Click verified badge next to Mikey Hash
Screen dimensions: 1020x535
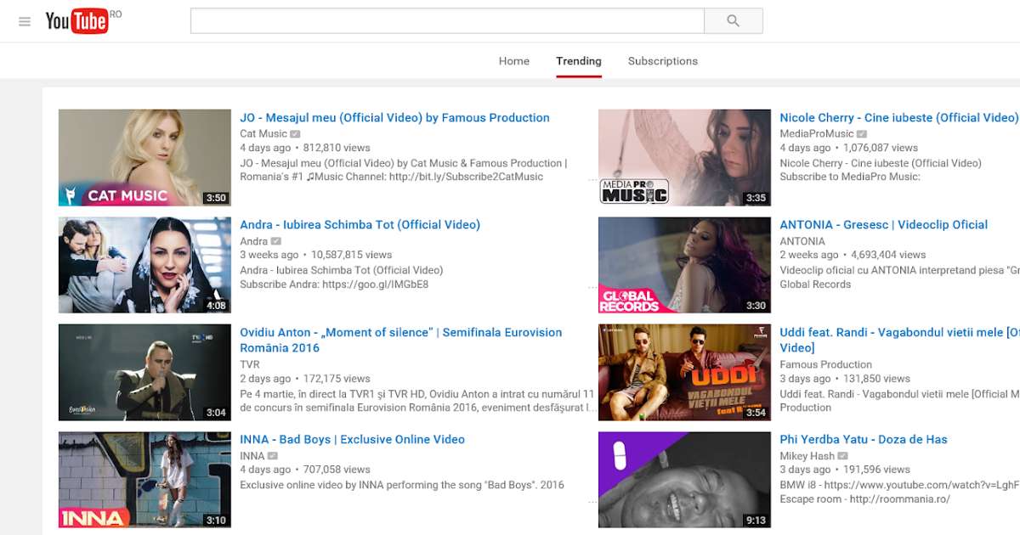click(842, 456)
